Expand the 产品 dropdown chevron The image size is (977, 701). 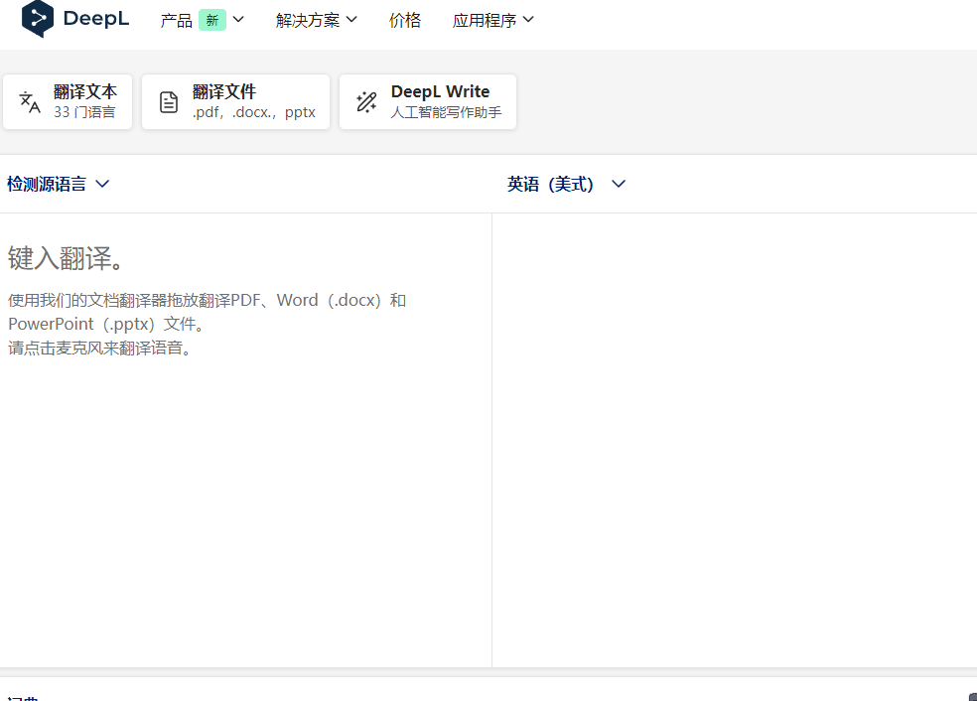tap(238, 20)
